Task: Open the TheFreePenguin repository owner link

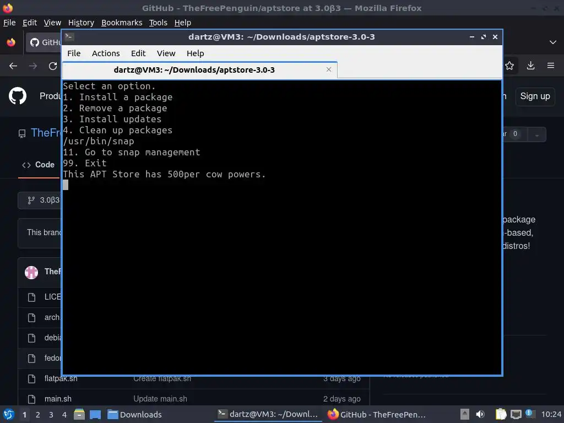Action: click(x=46, y=133)
